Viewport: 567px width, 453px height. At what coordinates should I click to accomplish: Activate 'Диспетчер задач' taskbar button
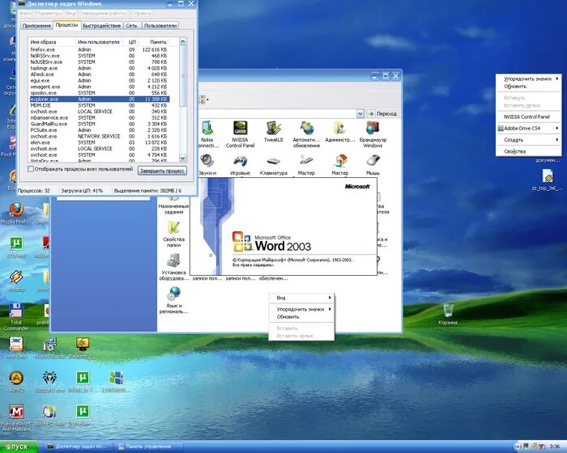coord(78,447)
